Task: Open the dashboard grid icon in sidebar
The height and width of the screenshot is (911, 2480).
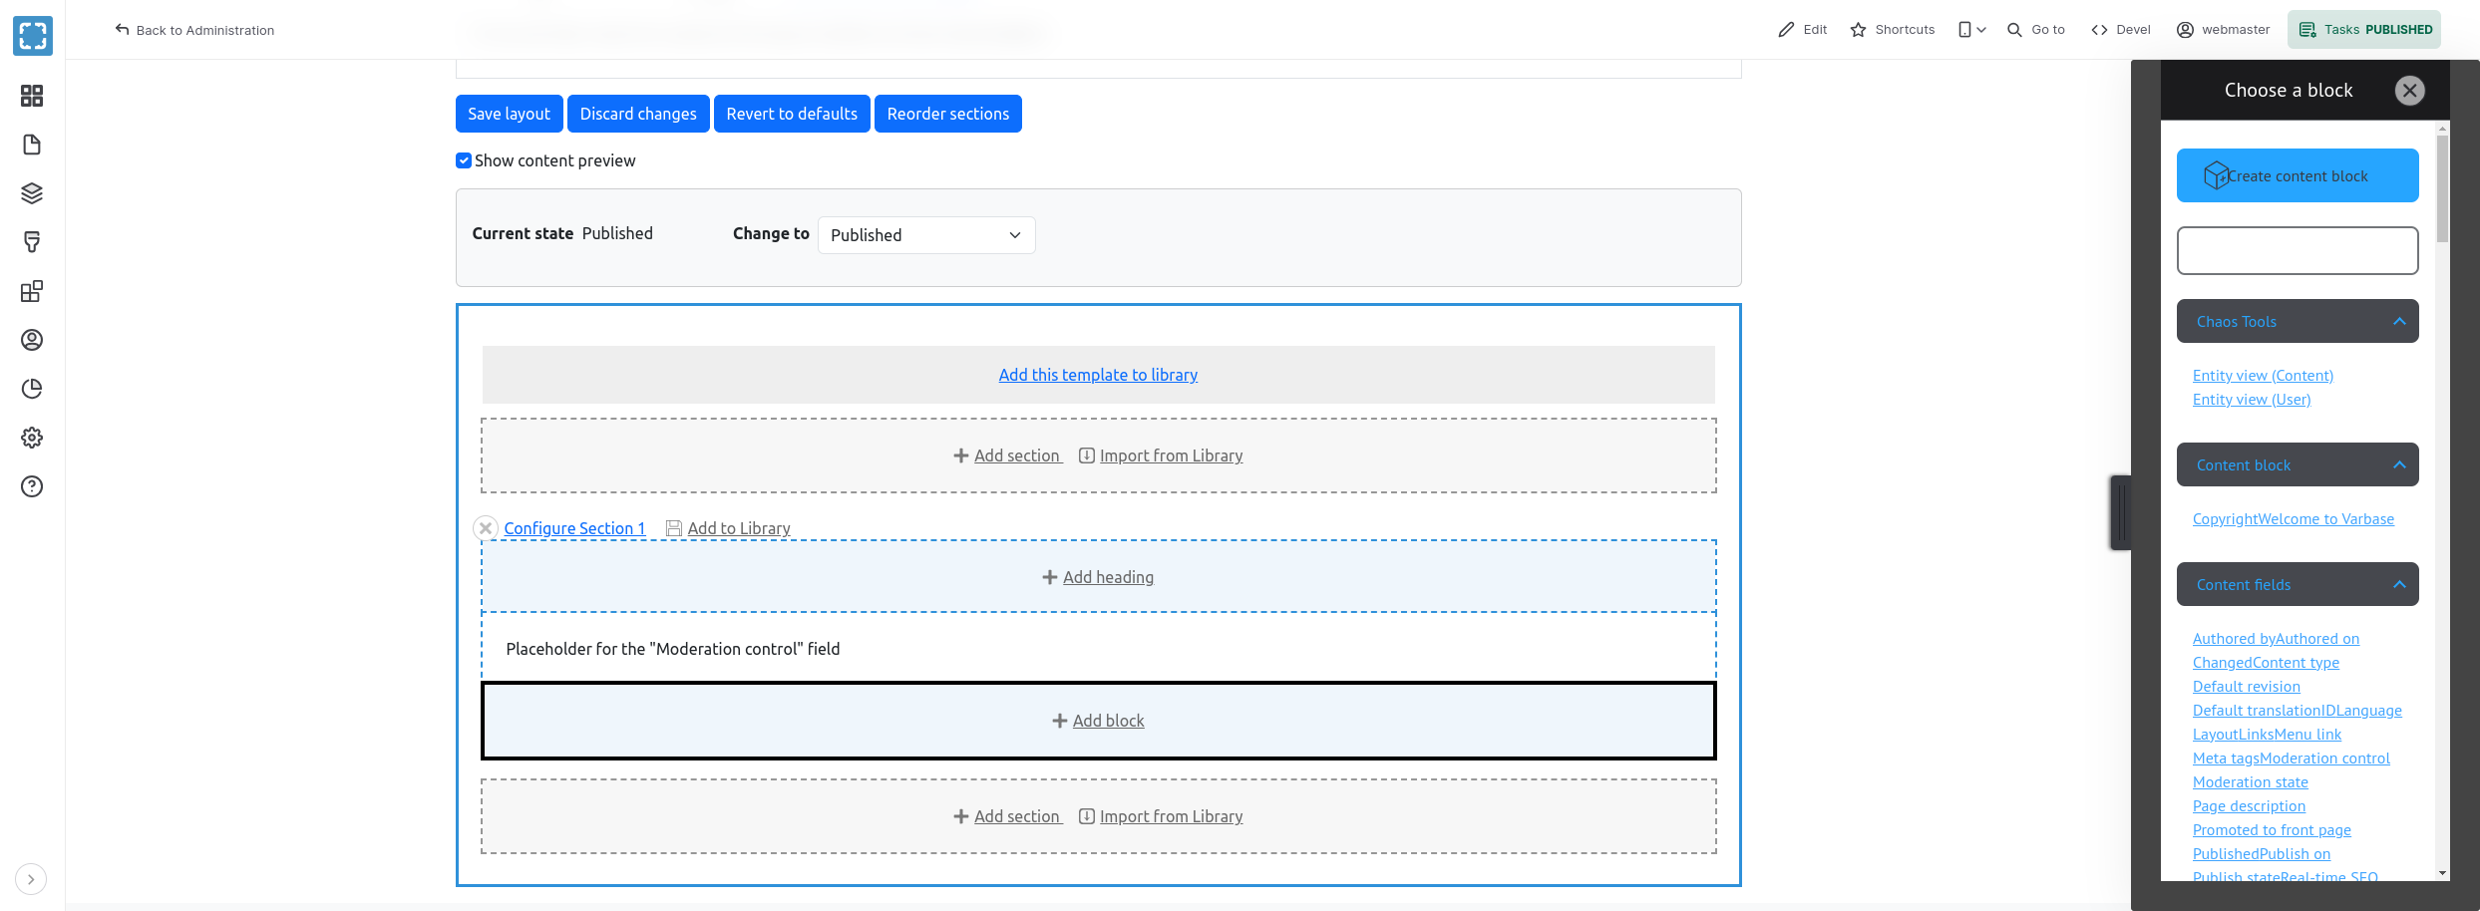Action: pyautogui.click(x=32, y=96)
